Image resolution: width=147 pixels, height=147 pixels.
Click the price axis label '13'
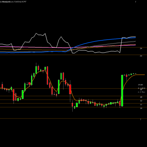[x=141, y=97]
